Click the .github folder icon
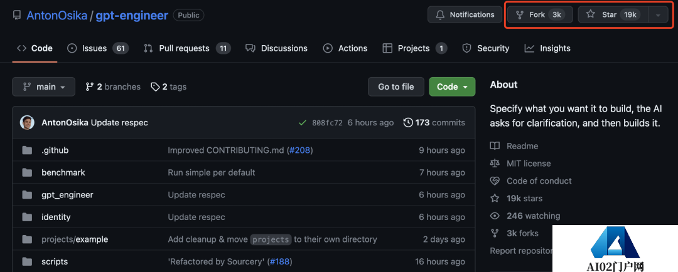The image size is (678, 272). pos(27,150)
